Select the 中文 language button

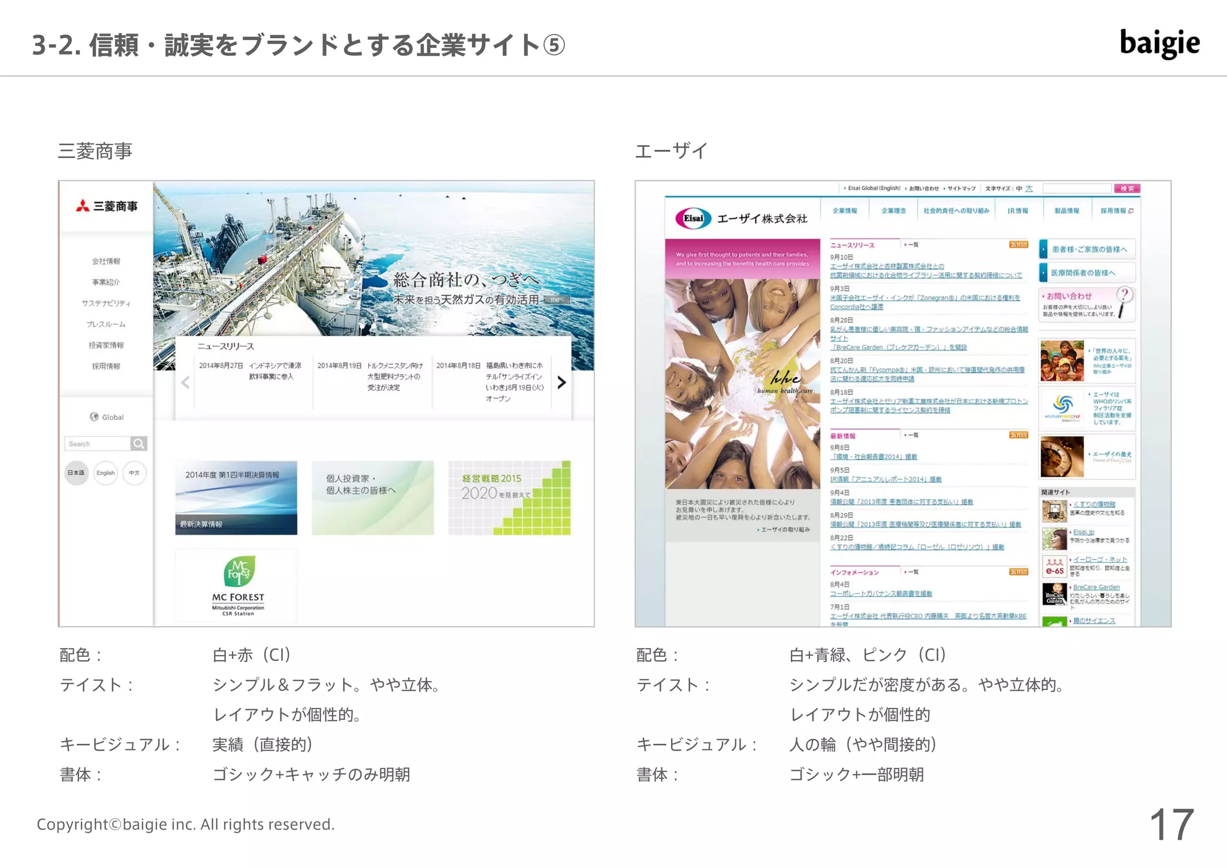134,473
